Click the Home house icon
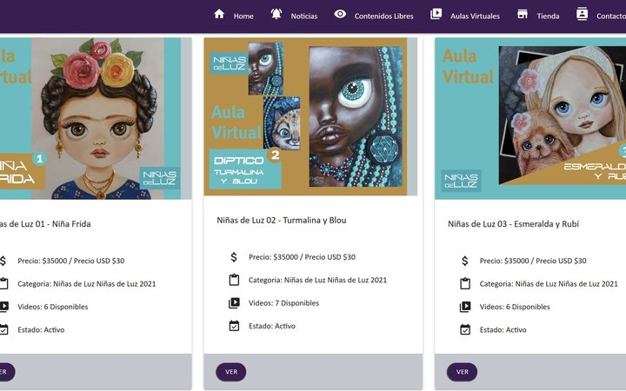 (219, 14)
